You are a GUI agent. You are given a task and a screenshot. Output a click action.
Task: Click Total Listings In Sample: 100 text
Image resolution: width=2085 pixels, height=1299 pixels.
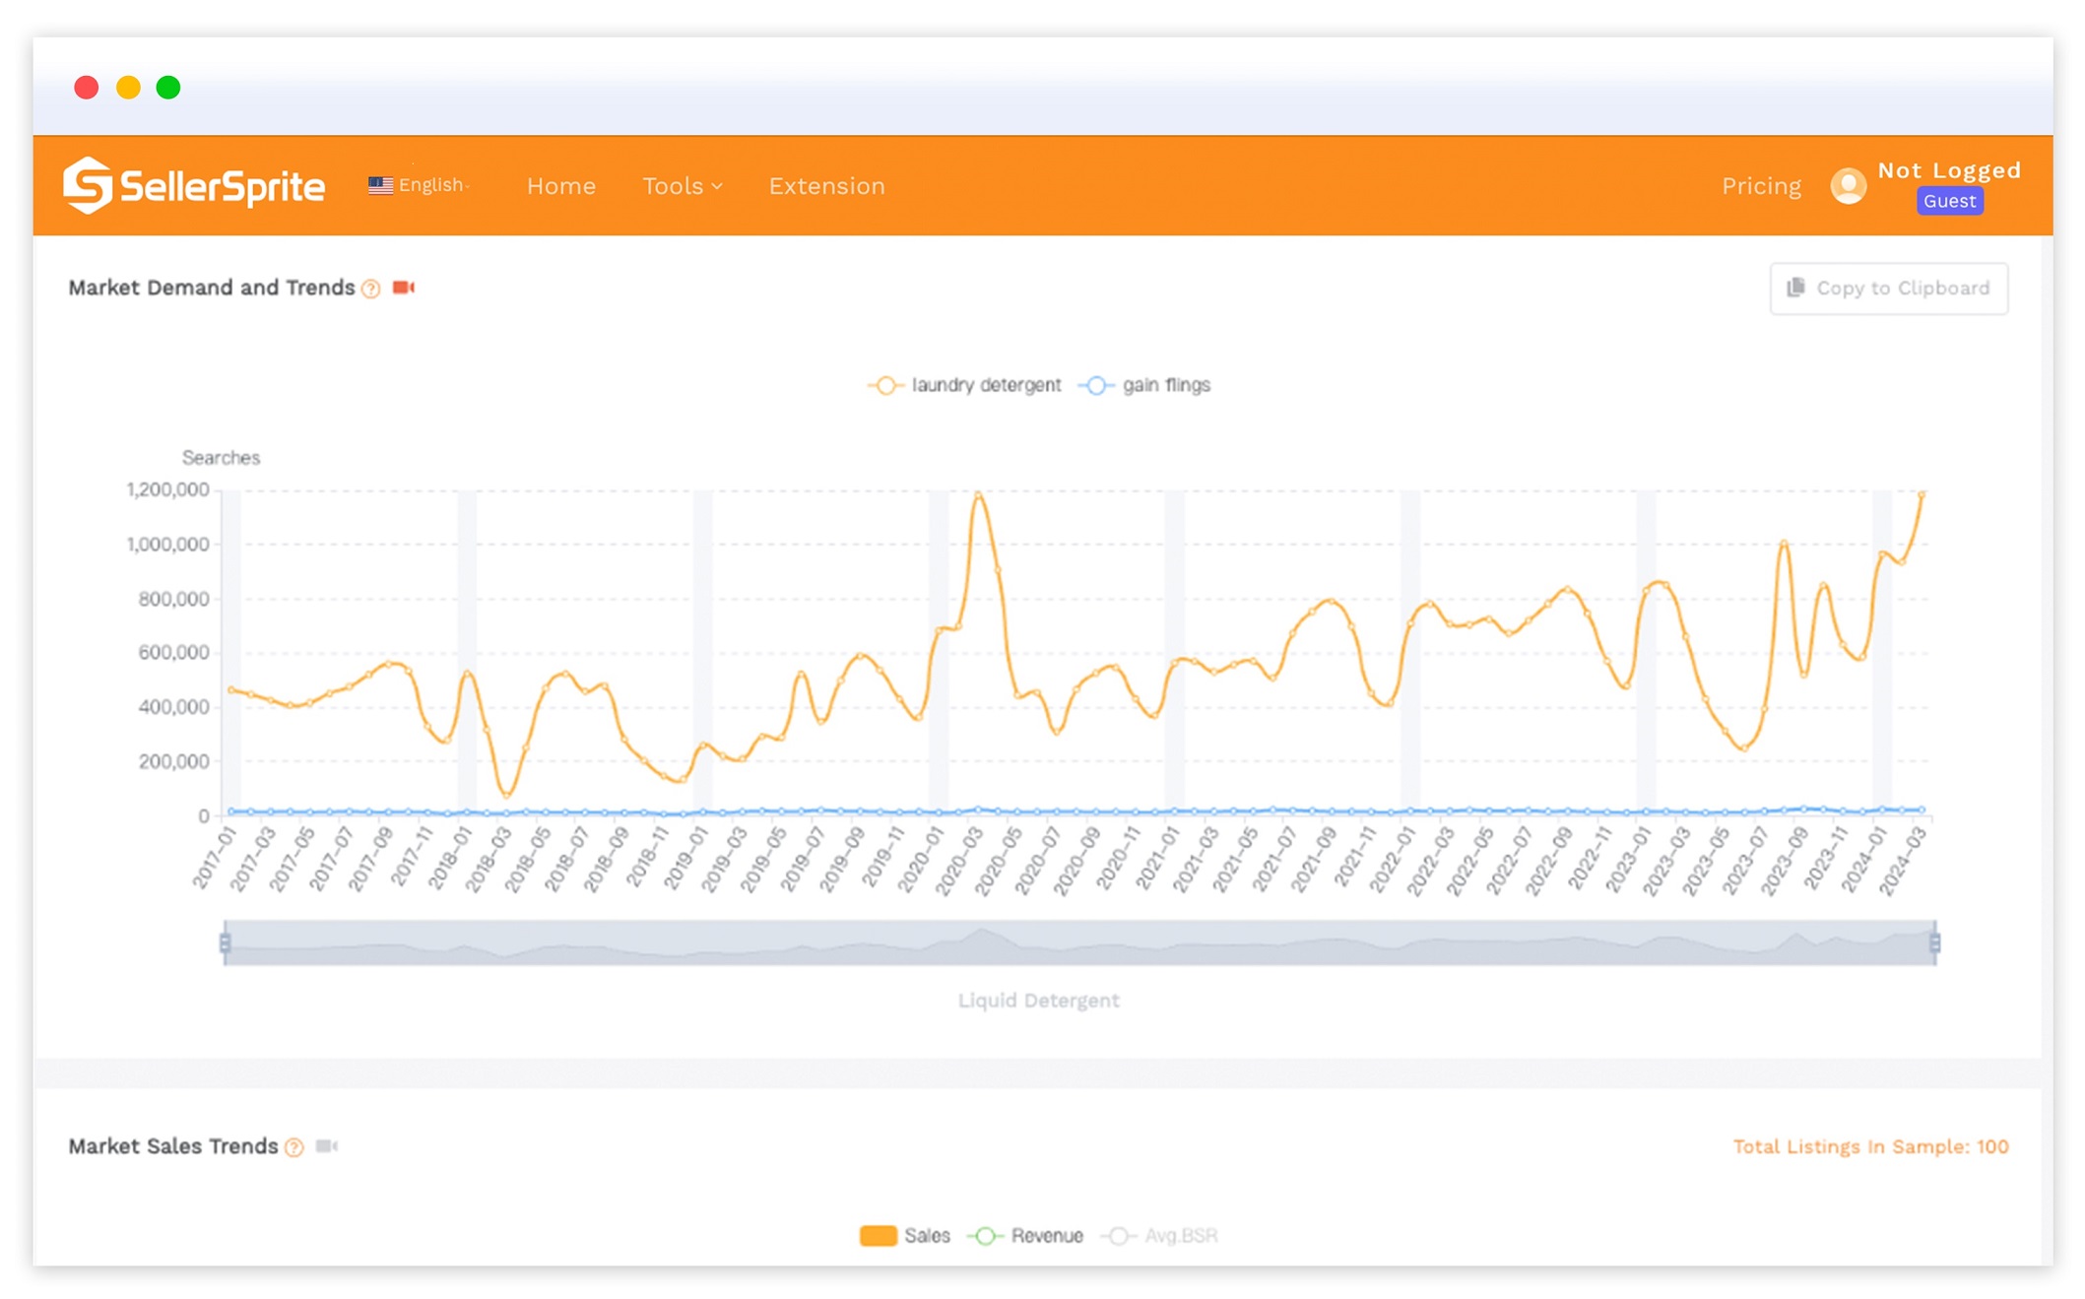pyautogui.click(x=1870, y=1146)
